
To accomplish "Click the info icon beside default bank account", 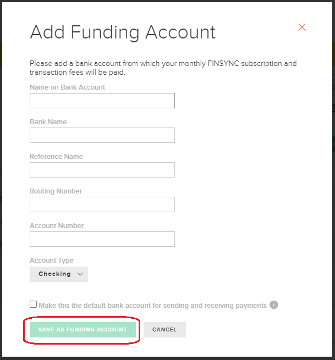I will pos(273,305).
